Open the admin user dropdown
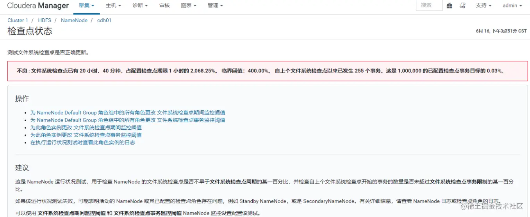 512,5
